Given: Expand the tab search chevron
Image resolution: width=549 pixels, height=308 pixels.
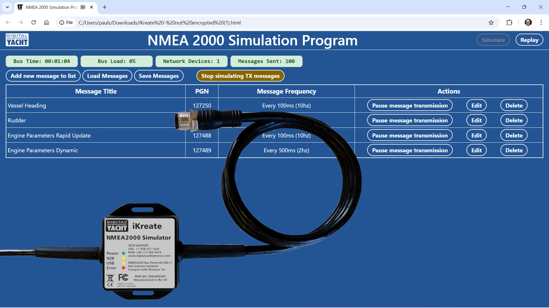Looking at the screenshot, I should [7, 7].
